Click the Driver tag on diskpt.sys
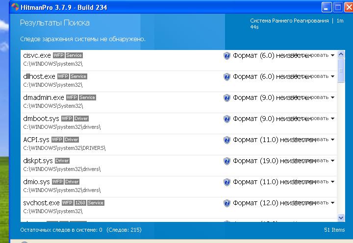 tap(62, 160)
